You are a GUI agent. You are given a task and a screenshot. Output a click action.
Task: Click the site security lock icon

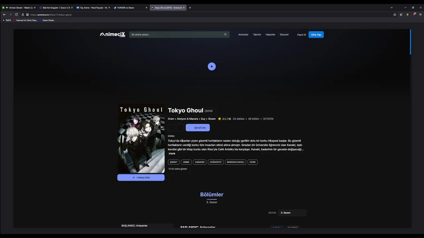click(x=23, y=15)
